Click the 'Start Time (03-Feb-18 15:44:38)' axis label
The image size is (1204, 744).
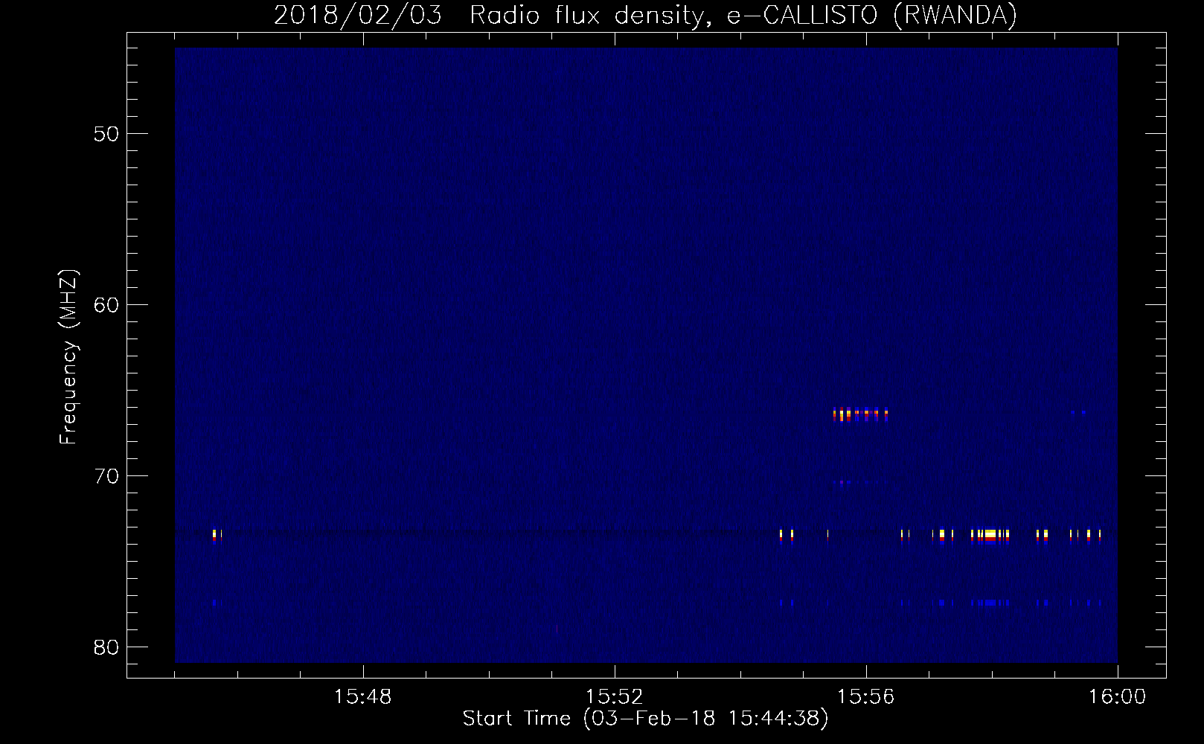pos(645,719)
